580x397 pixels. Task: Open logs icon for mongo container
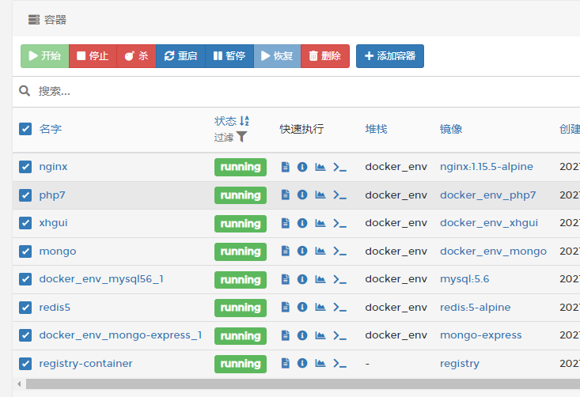(285, 251)
